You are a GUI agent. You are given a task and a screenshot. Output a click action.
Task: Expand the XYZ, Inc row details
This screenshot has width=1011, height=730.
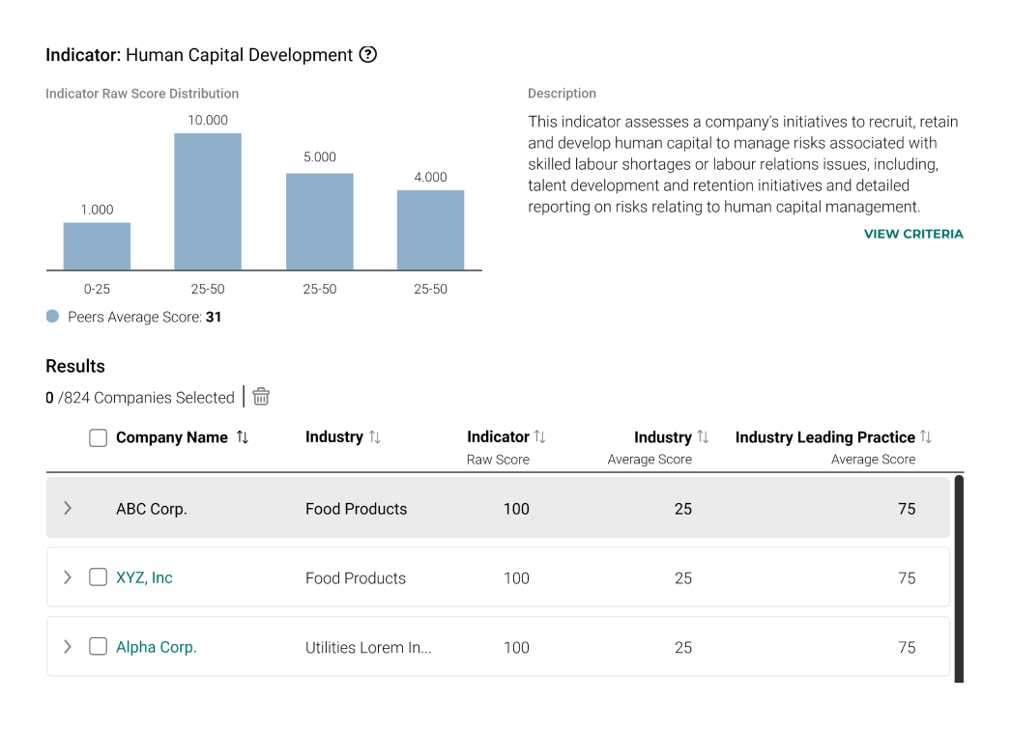pyautogui.click(x=67, y=577)
